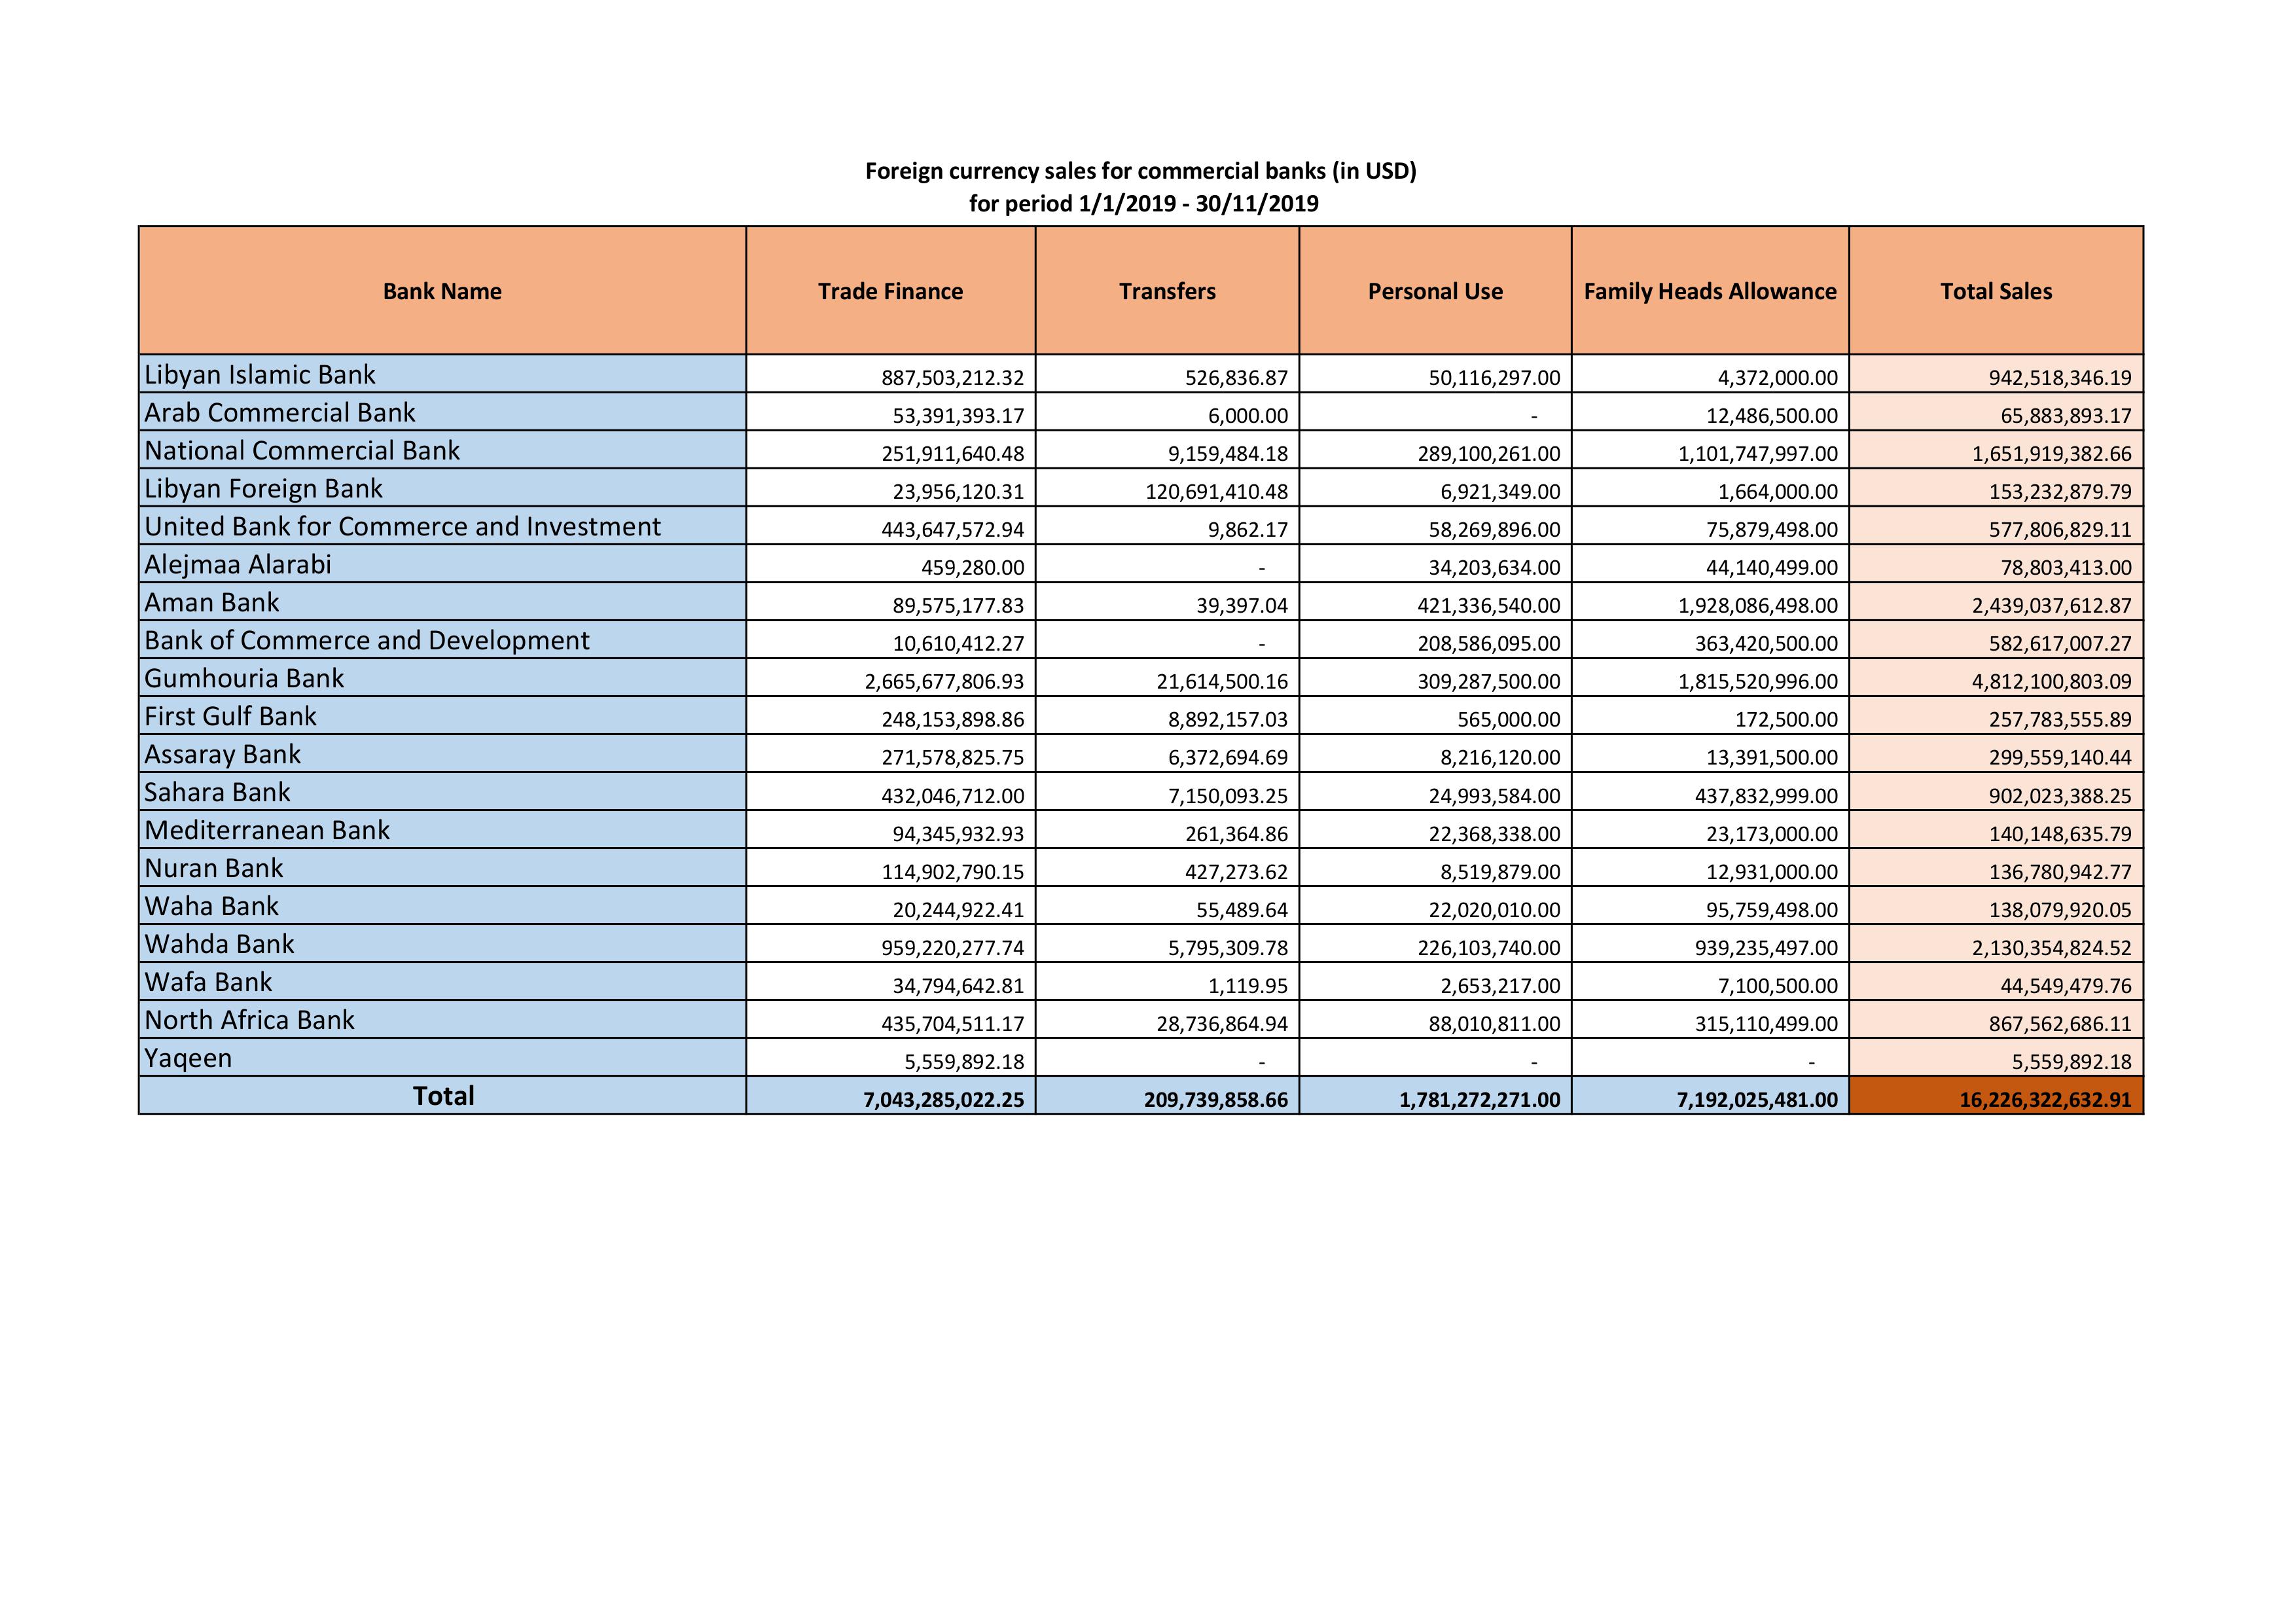2296x1624 pixels.
Task: Click total Family Heads Allowance 7,192,025,481.00
Action: pyautogui.click(x=1758, y=1100)
